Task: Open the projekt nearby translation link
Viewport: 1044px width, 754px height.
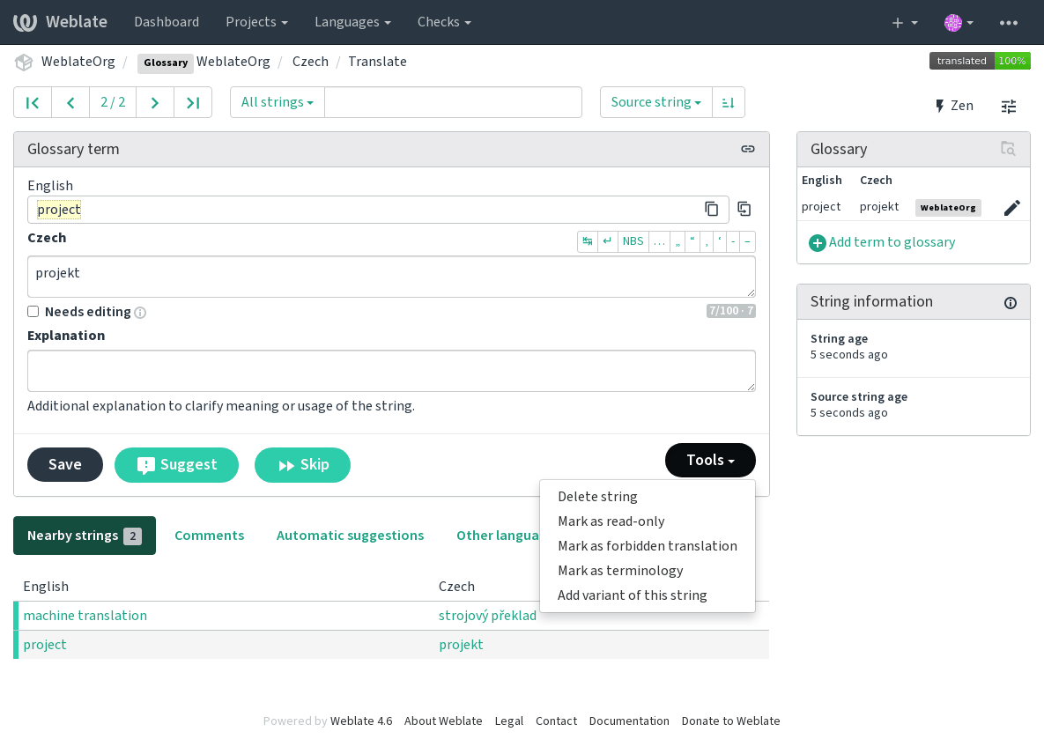Action: point(461,645)
